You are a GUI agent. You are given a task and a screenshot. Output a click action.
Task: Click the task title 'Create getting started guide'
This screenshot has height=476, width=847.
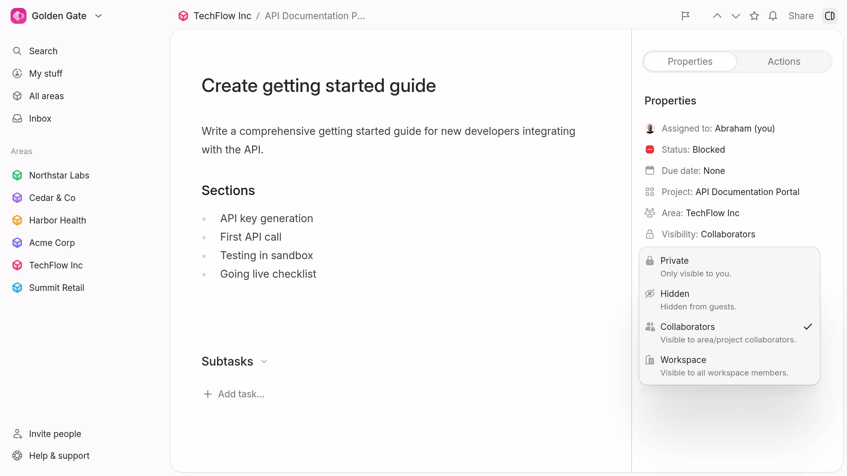(x=319, y=86)
